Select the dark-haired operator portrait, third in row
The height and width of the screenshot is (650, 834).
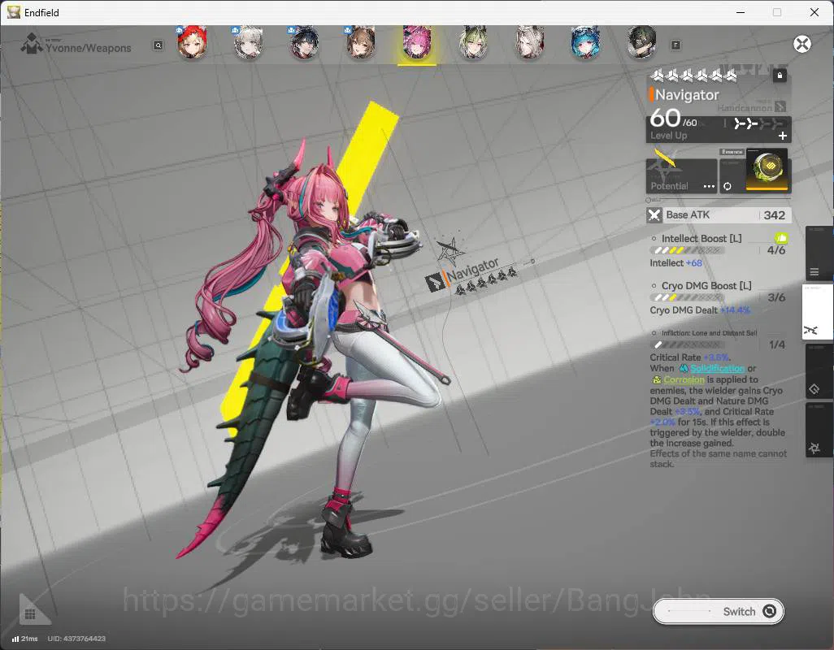[x=305, y=42]
